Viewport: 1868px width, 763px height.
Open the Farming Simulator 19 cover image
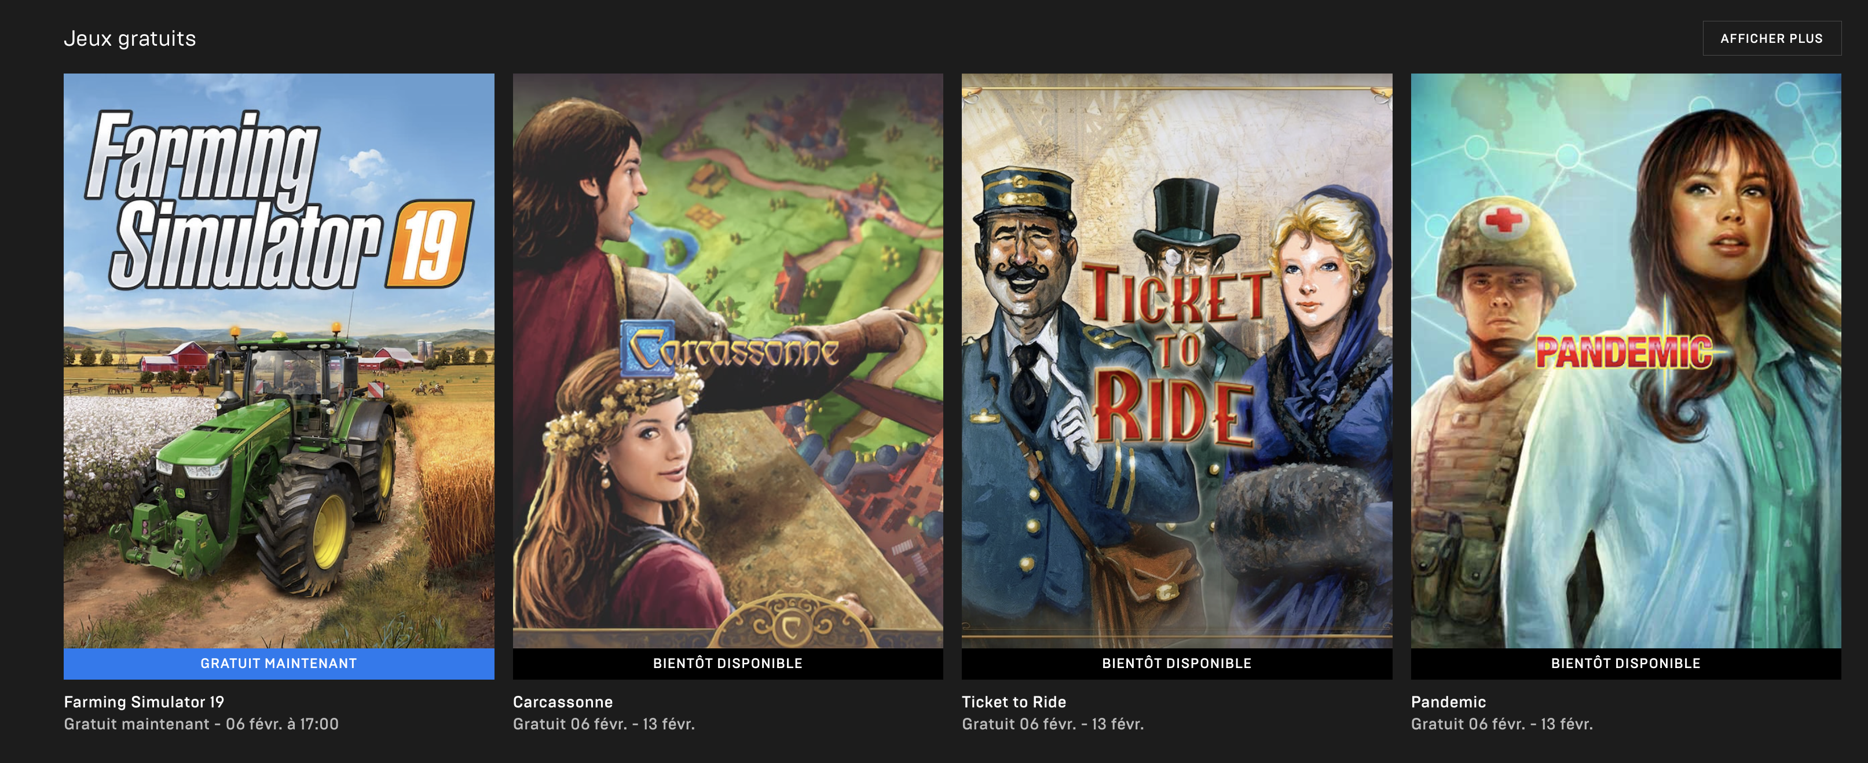click(279, 361)
